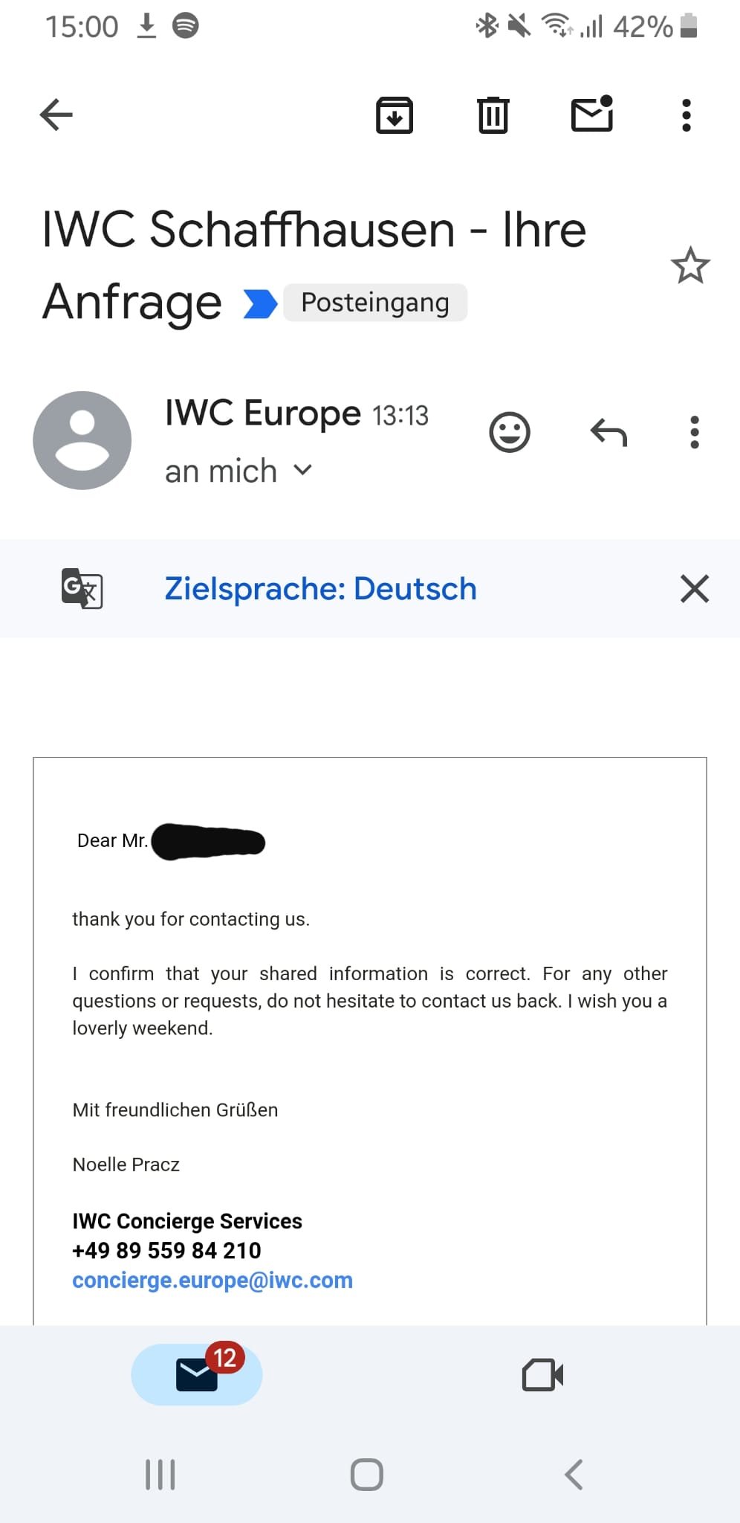
Task: Open concierge.europe@iwc.com email link
Action: pos(212,1280)
